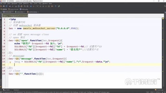The image size is (166, 93).
Task: Click the Open folder toolbar icon
Action: click(1, 6)
